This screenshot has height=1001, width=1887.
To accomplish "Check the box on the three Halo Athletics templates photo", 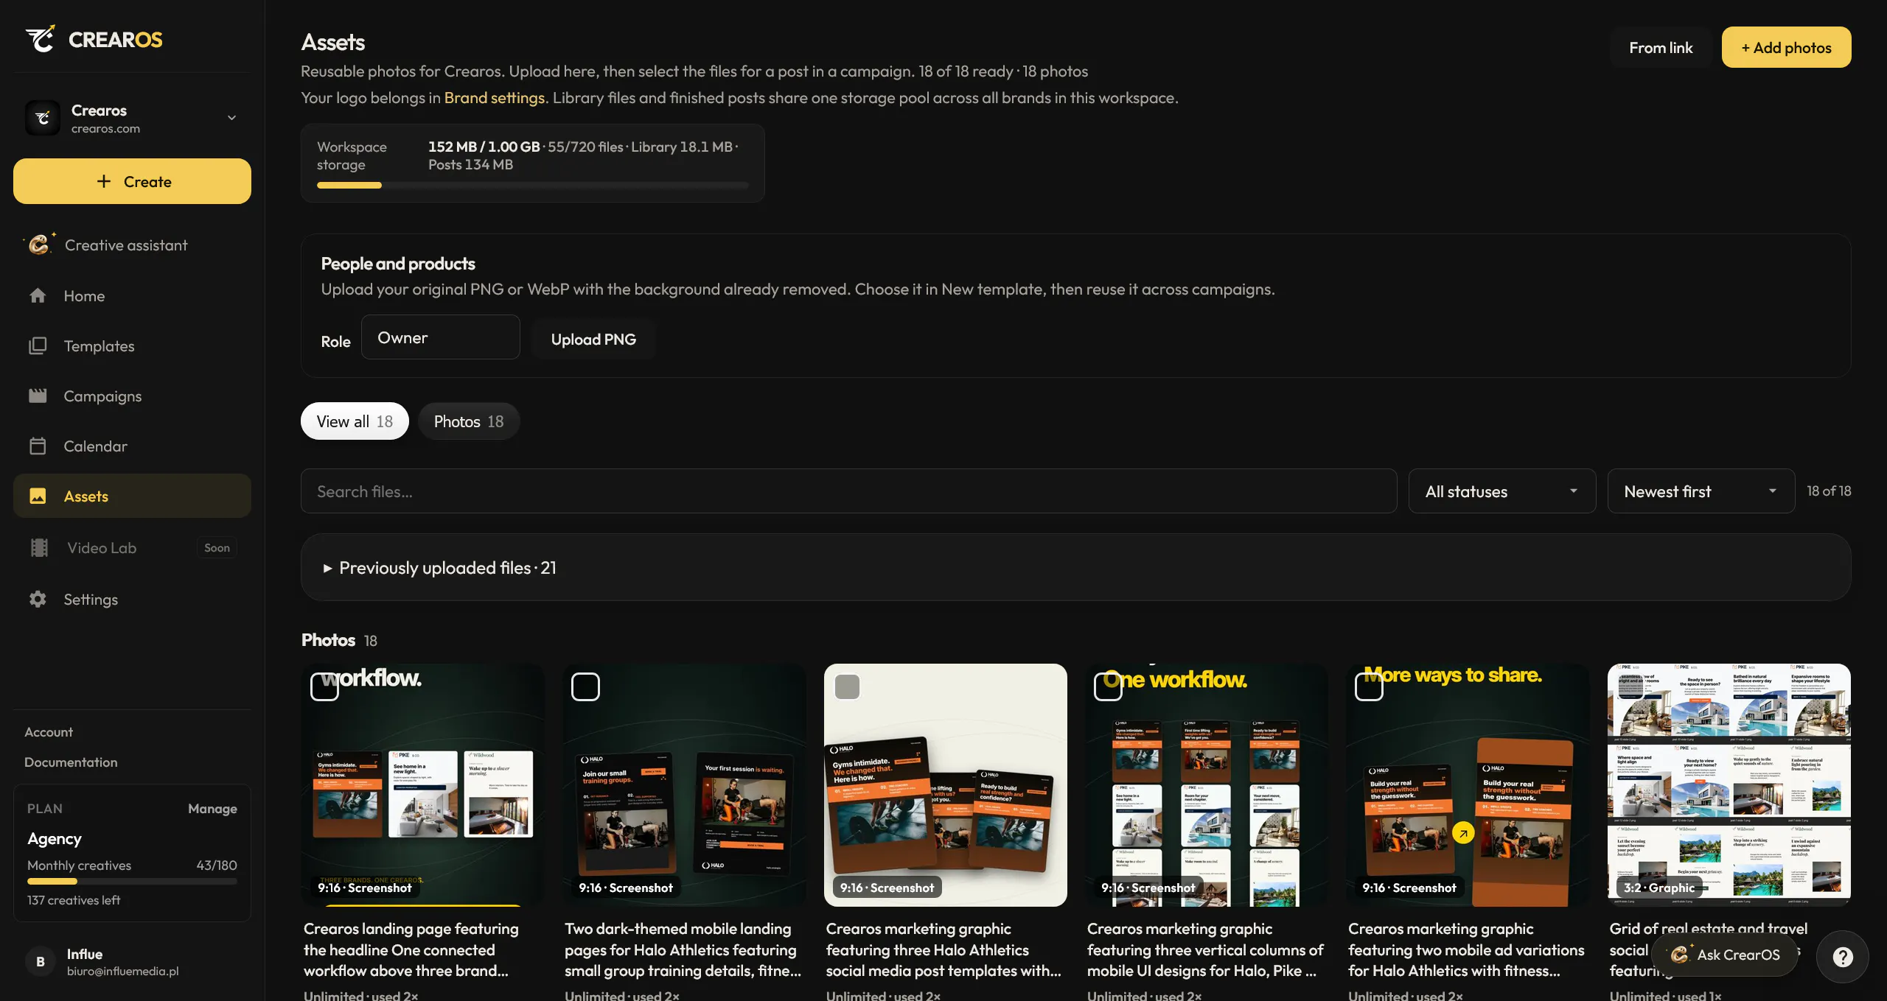I will point(847,686).
